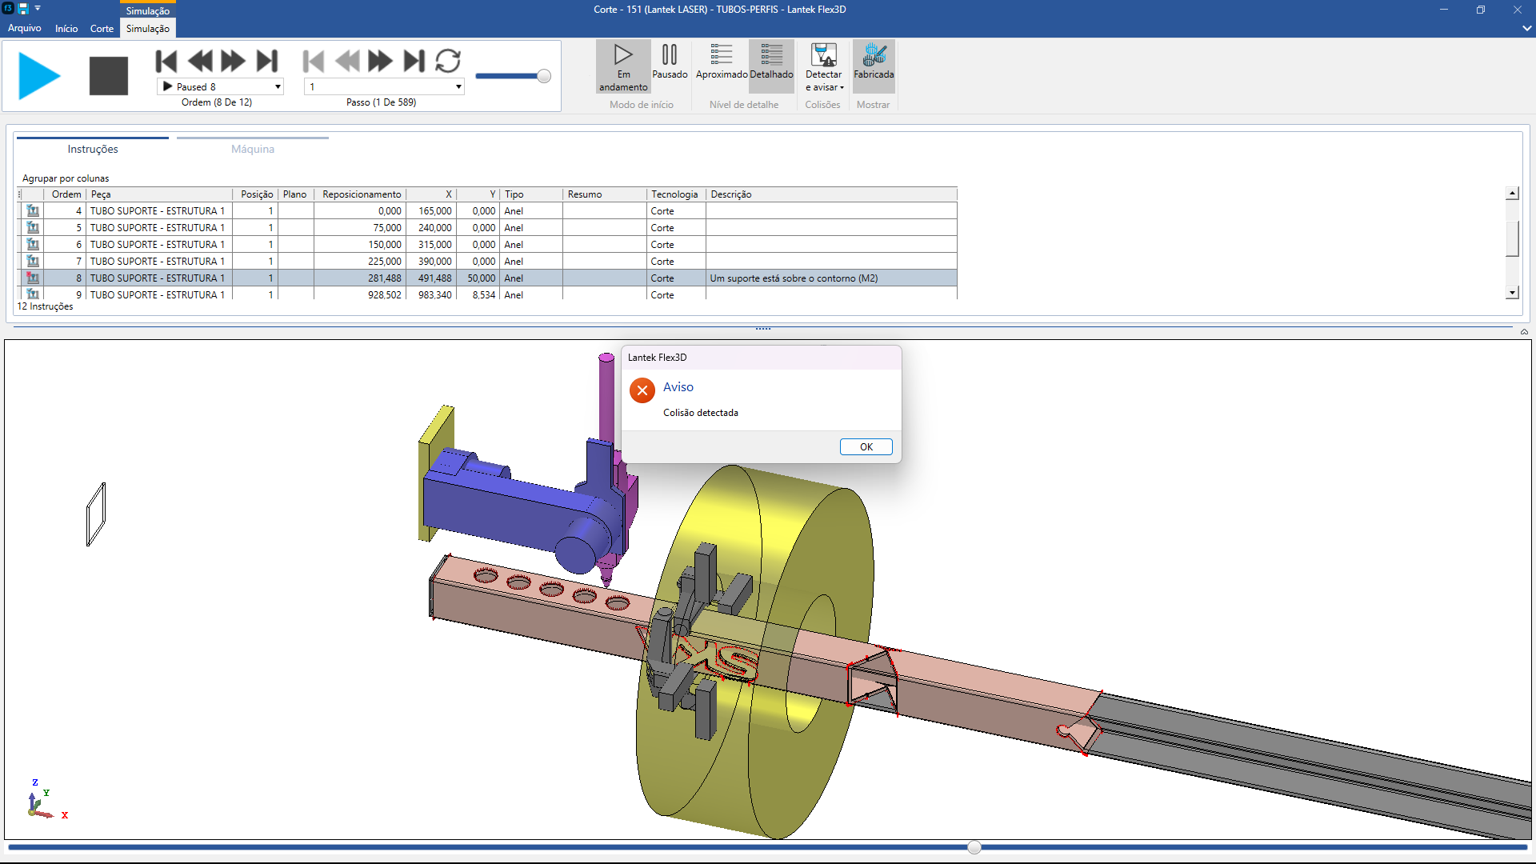Screen dimensions: 1536x864
Task: Stop simulation with the black square button
Action: [x=109, y=76]
